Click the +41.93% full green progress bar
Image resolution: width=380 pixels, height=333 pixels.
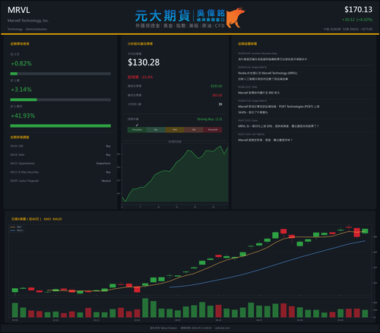pos(60,126)
